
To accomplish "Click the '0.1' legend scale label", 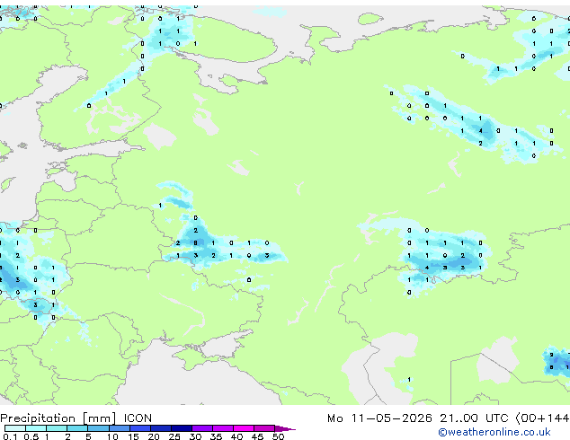I will pos(10,436).
